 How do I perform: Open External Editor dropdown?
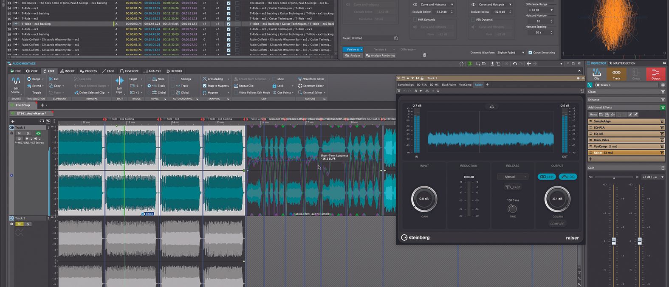325,93
